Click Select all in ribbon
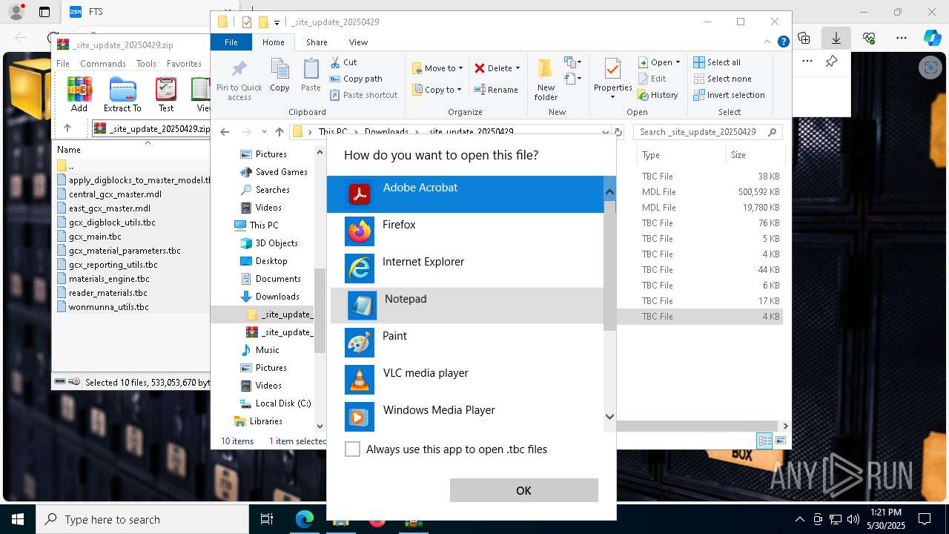 click(x=717, y=62)
